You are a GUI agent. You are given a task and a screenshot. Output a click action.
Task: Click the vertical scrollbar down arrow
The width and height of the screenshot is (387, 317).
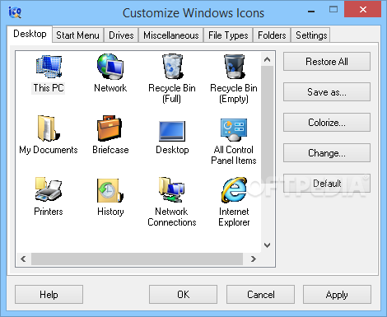267,245
